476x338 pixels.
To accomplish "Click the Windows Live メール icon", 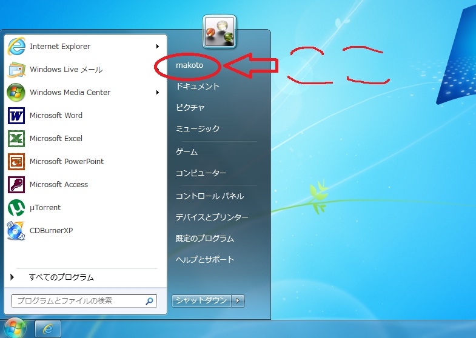I will coord(16,70).
